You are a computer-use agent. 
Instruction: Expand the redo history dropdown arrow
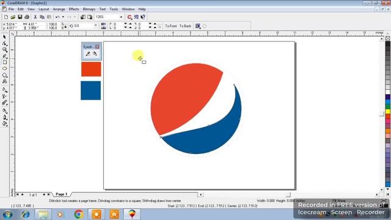pyautogui.click(x=75, y=17)
